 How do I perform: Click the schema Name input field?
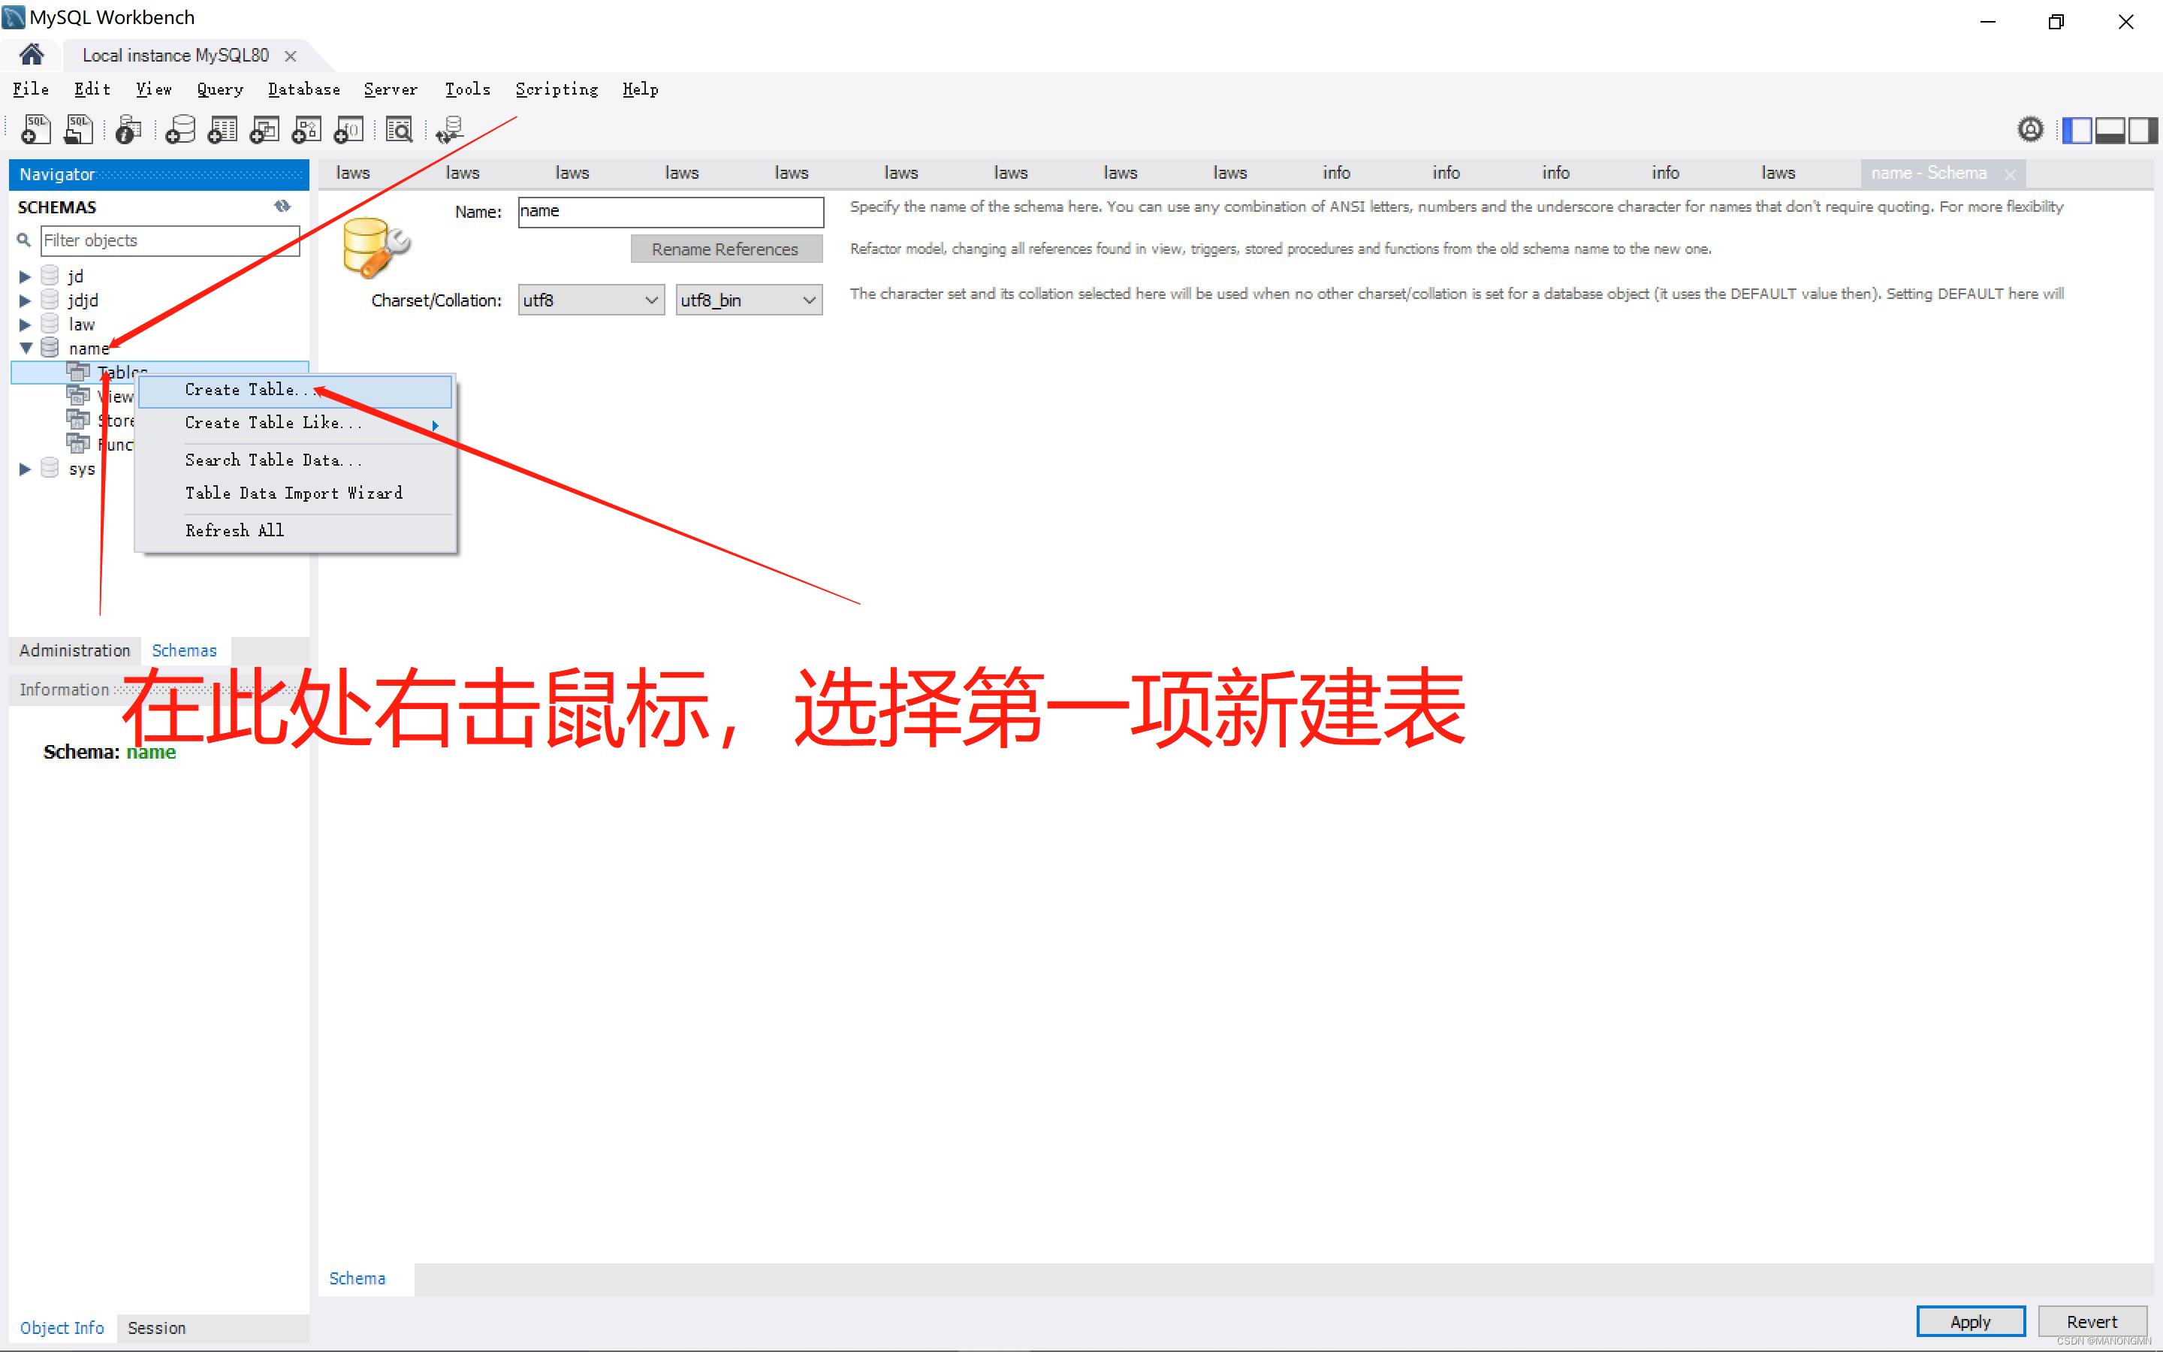click(x=671, y=212)
